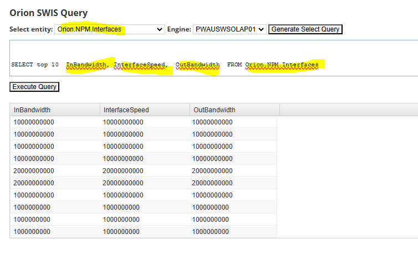Focus the SWQL query text box
The height and width of the screenshot is (260, 418).
[214, 58]
